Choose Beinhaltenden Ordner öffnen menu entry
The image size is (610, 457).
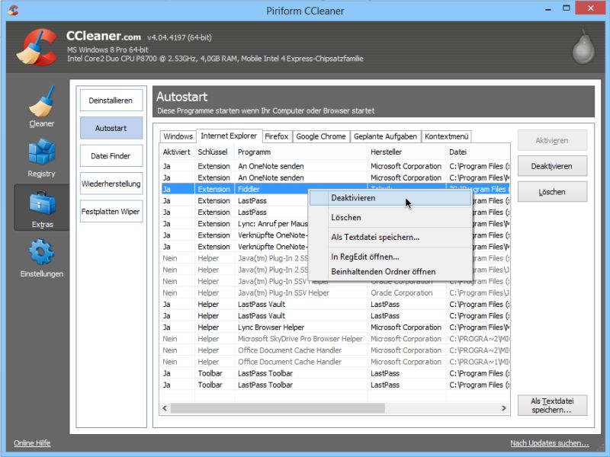[x=390, y=271]
